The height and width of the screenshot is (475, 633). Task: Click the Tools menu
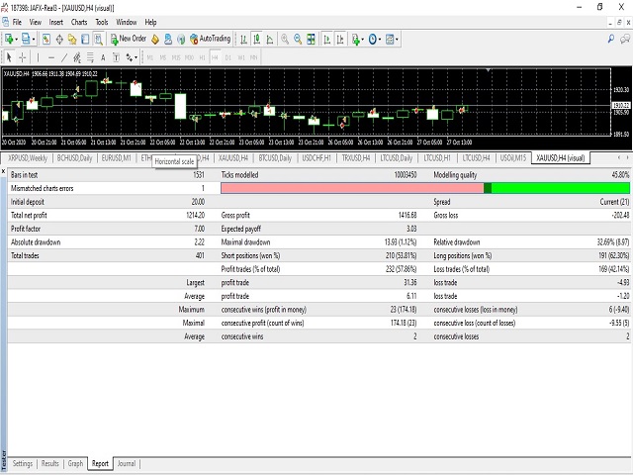[x=101, y=21]
